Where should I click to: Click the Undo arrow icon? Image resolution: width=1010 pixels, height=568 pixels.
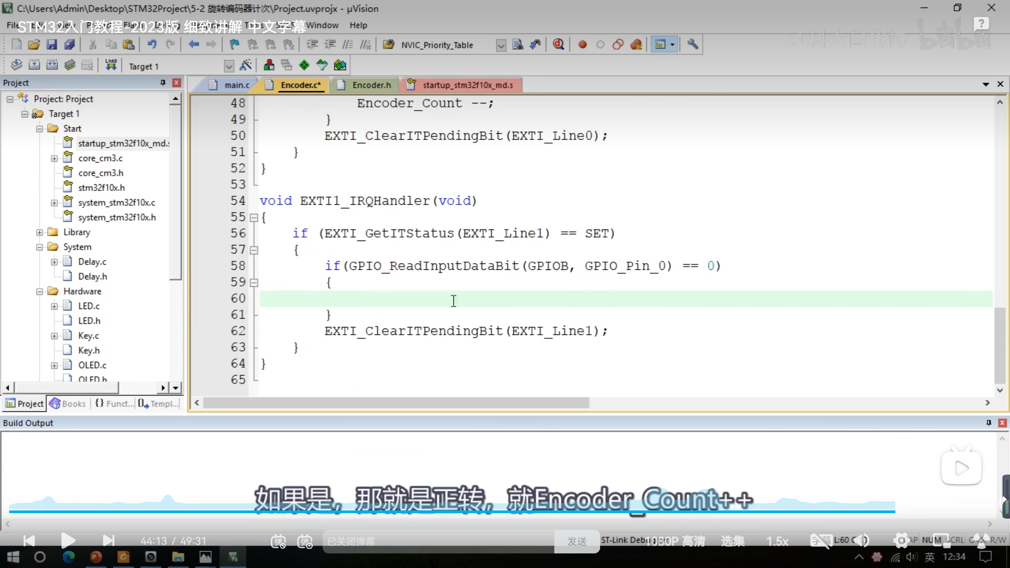(152, 45)
